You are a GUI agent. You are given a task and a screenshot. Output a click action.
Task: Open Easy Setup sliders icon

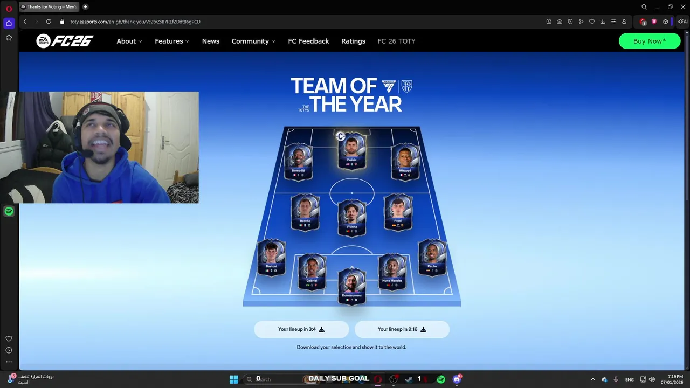(x=613, y=22)
